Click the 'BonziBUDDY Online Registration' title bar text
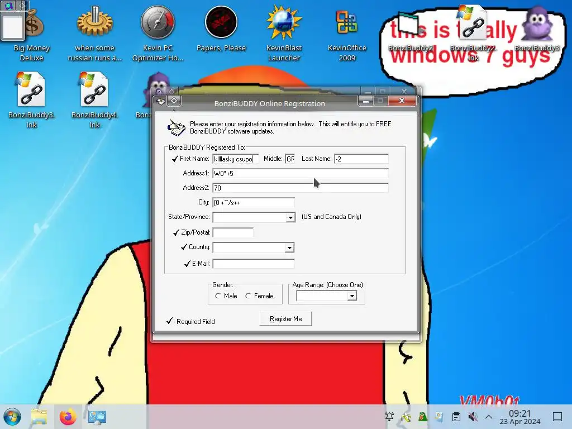Viewport: 572px width, 429px height. 270,103
